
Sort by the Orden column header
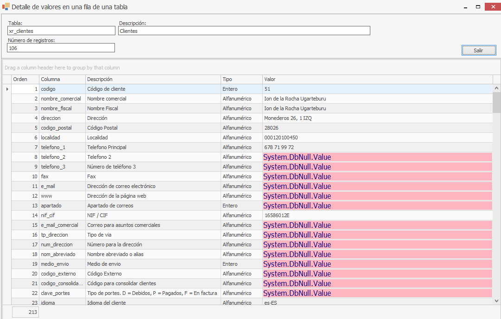tap(25, 80)
